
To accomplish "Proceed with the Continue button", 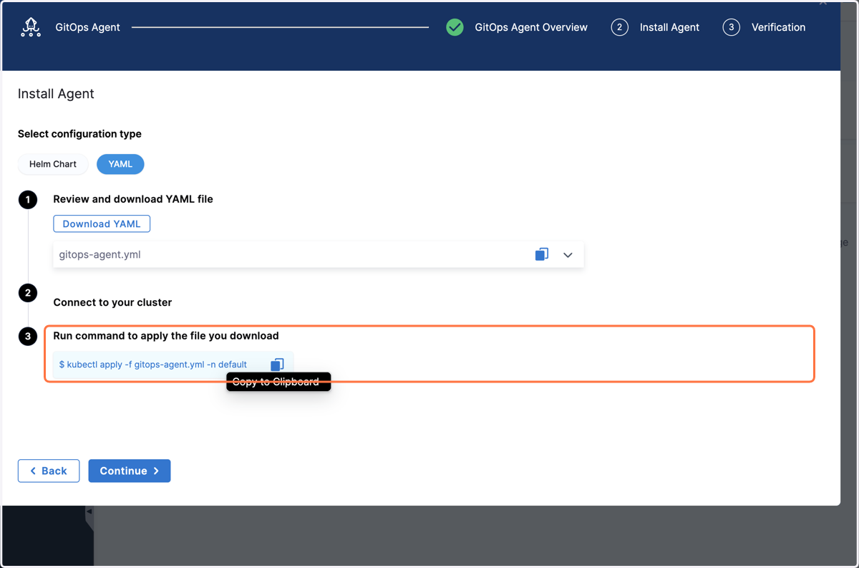I will click(x=130, y=471).
